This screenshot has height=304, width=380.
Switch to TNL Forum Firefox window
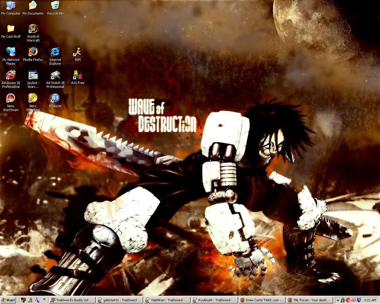pyautogui.click(x=310, y=300)
